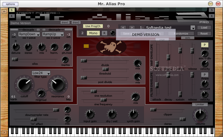Image resolution: width=223 pixels, height=137 pixels.
Task: Click the downsampler mix knob
Action: point(67,109)
